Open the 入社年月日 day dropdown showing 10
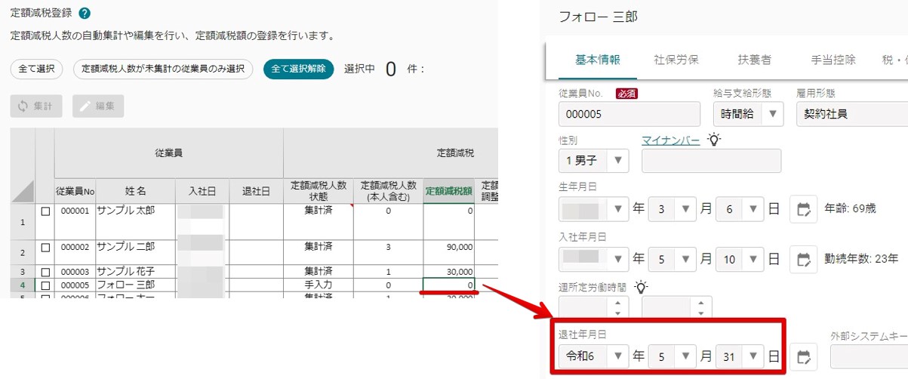 740,260
